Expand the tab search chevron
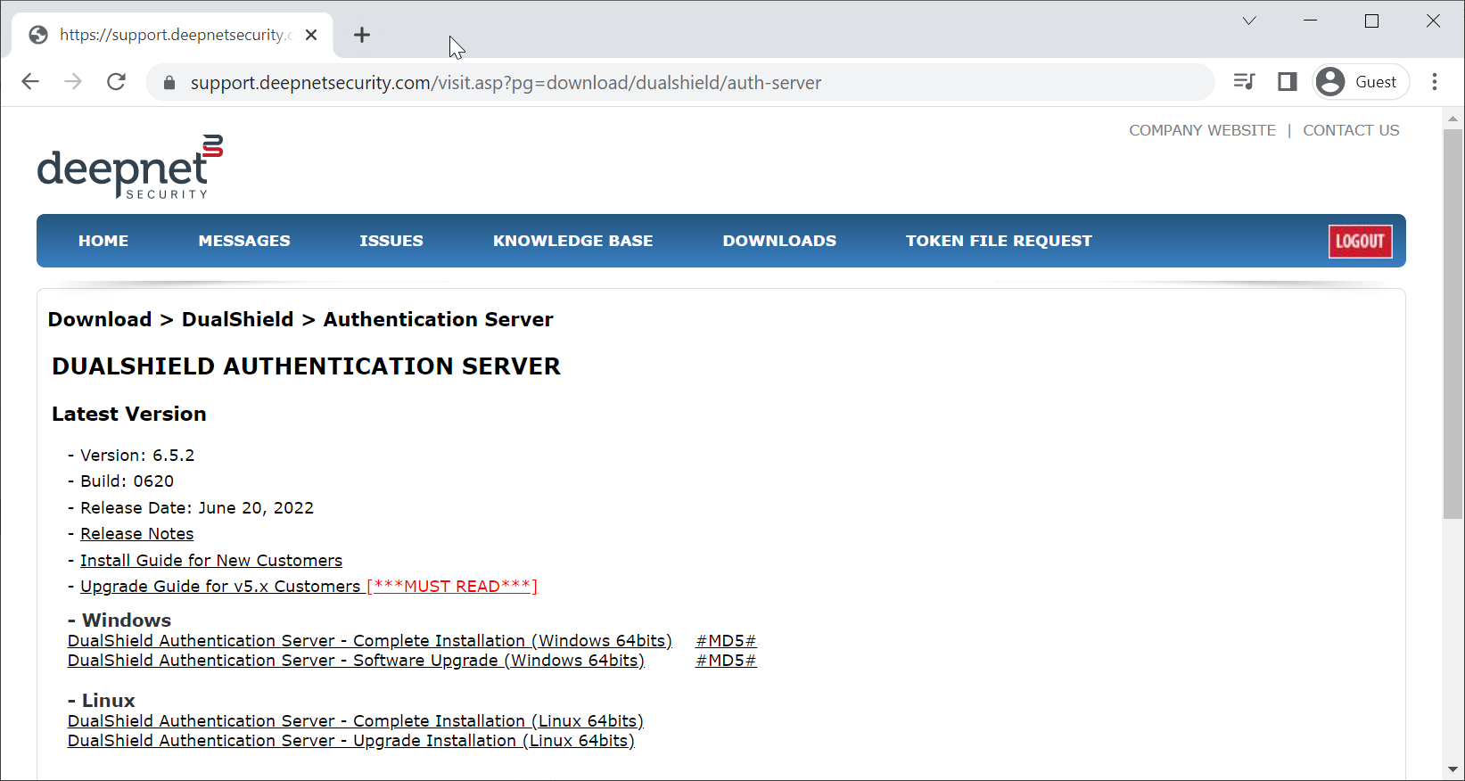Image resolution: width=1465 pixels, height=781 pixels. pyautogui.click(x=1248, y=21)
